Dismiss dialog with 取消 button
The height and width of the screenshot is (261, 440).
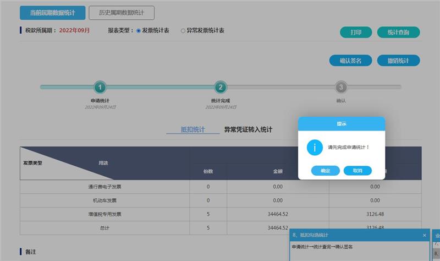click(358, 171)
